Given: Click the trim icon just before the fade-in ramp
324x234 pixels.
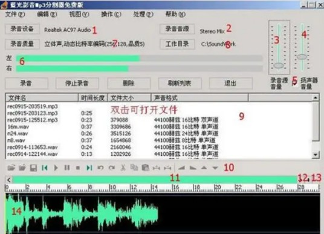Looking at the screenshot, I should click(x=167, y=168).
